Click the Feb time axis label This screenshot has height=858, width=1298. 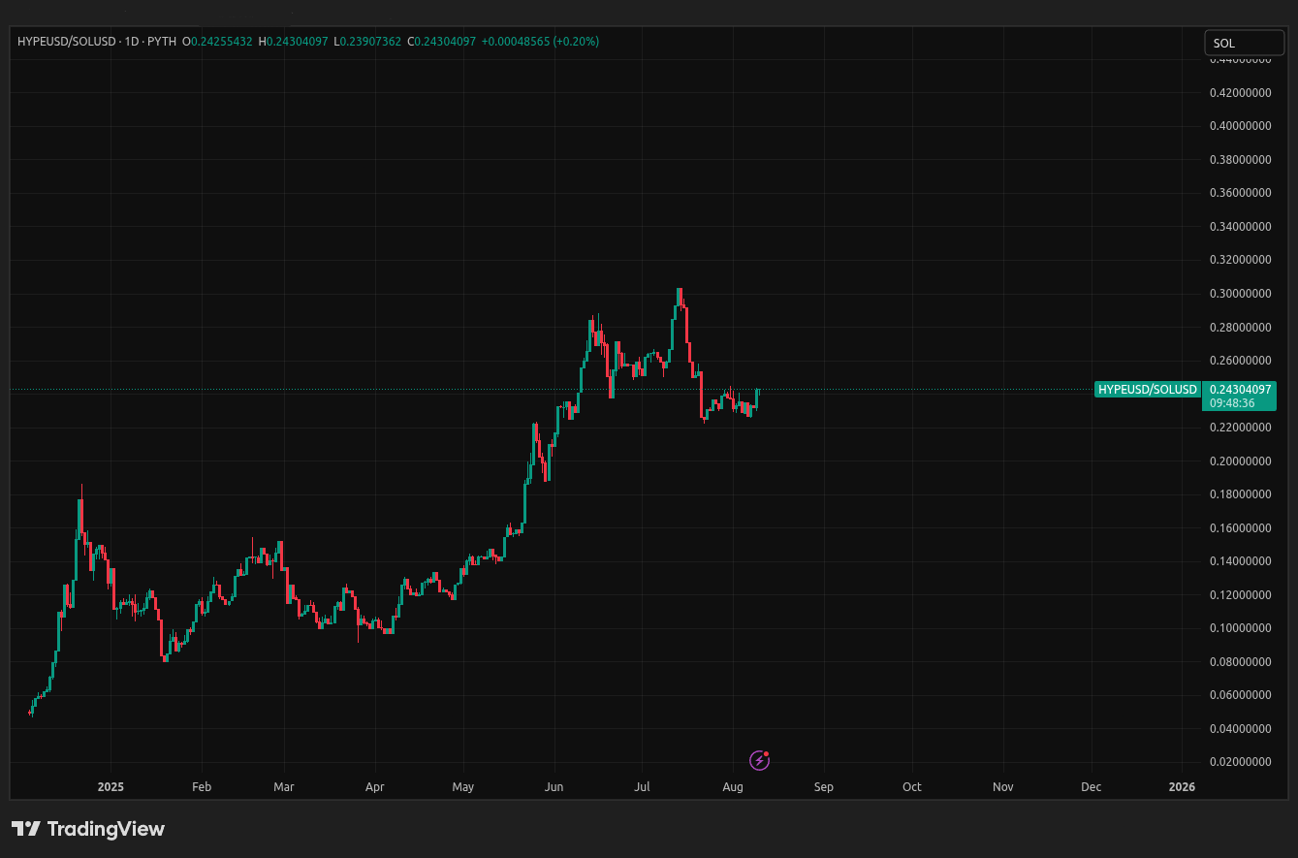point(202,787)
